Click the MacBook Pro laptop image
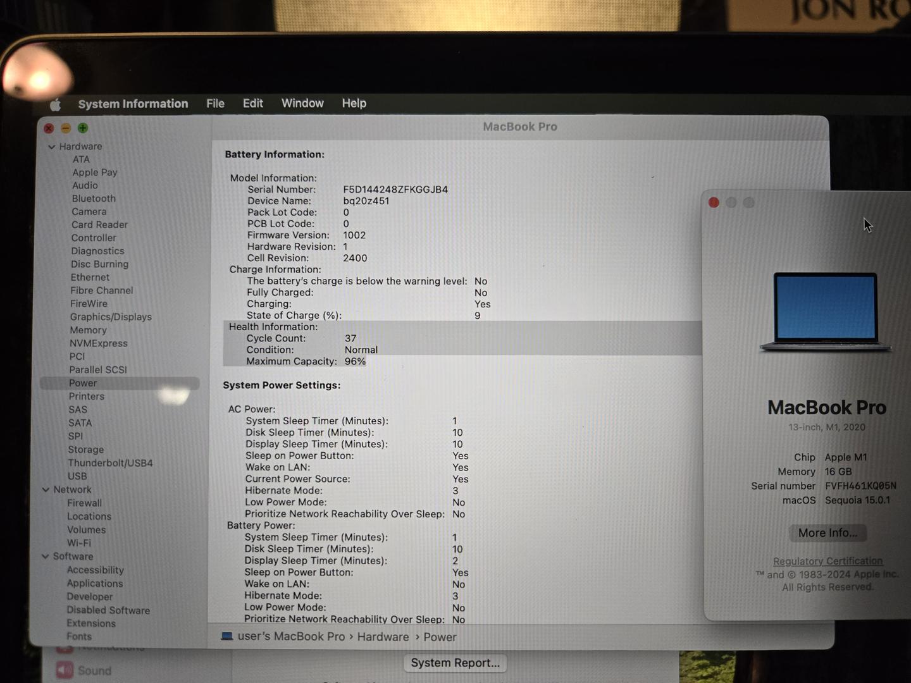 [x=826, y=312]
